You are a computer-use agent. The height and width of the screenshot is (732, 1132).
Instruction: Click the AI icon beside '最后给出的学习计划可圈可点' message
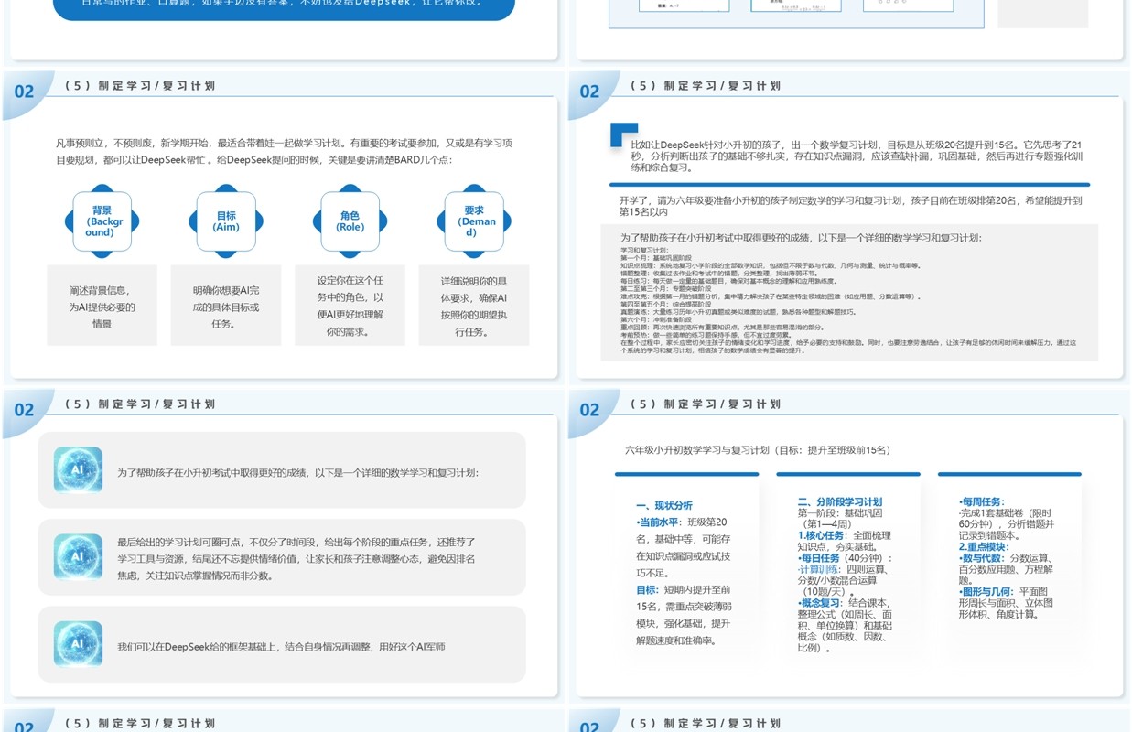(78, 556)
